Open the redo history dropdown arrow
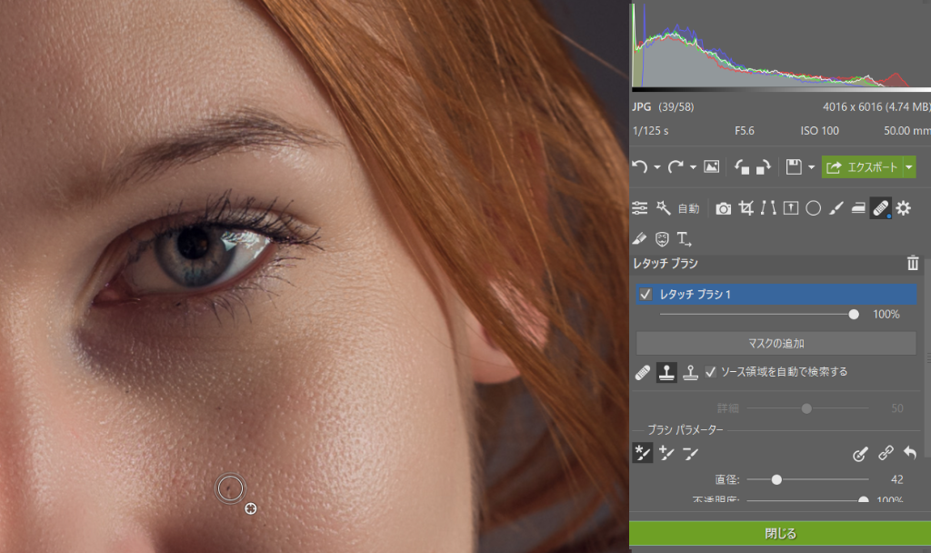The width and height of the screenshot is (931, 553). 693,167
